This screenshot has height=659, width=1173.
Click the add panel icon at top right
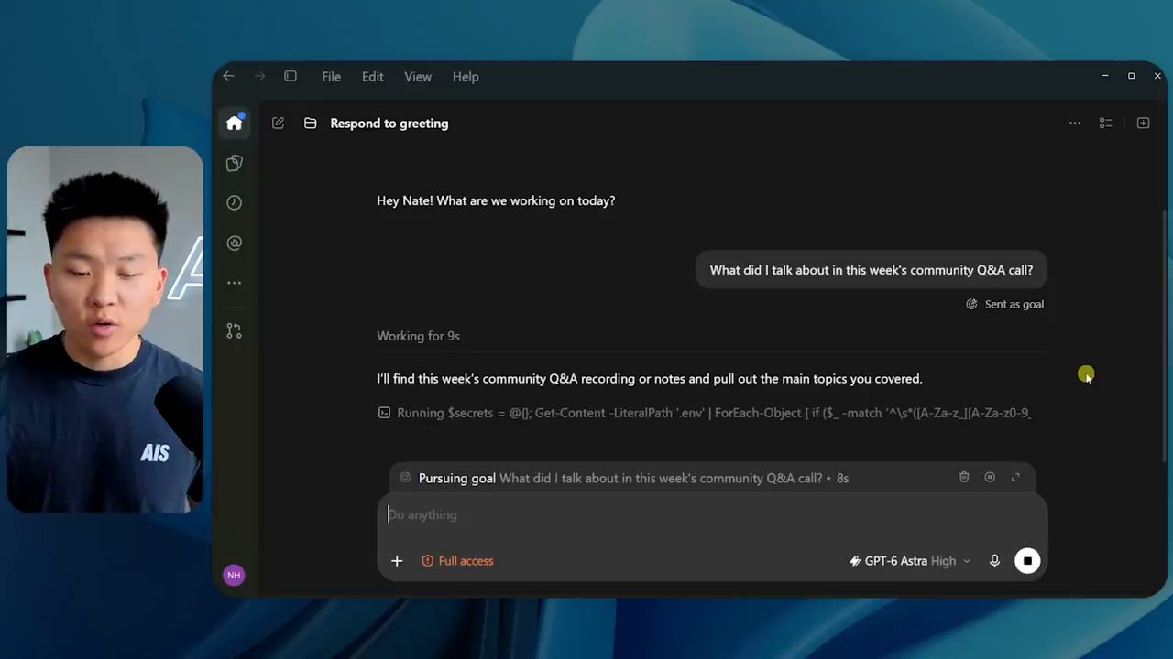click(x=1143, y=123)
